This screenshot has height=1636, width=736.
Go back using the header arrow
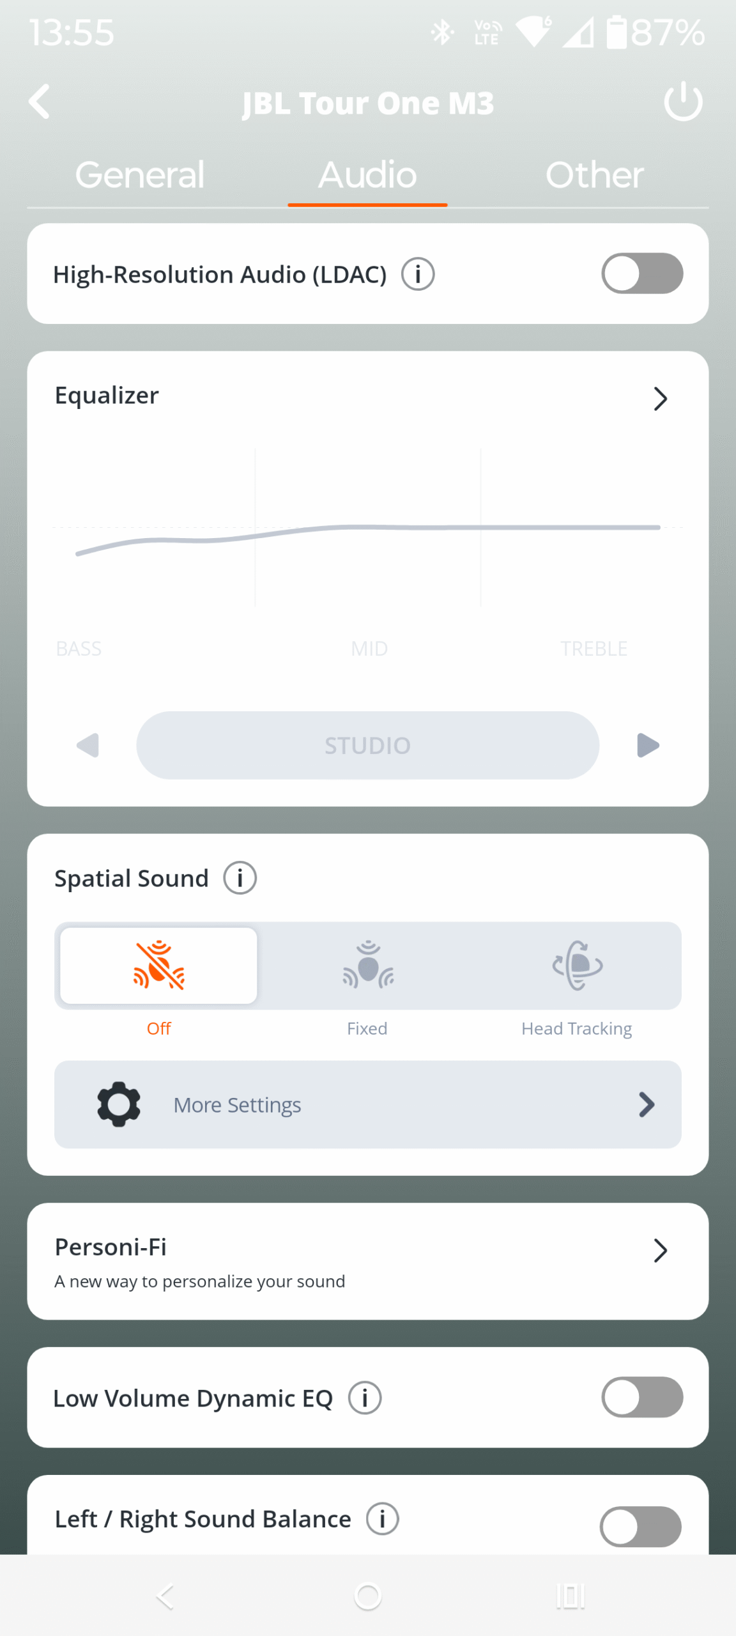pos(40,102)
